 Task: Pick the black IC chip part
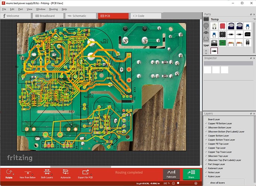coord(223,35)
